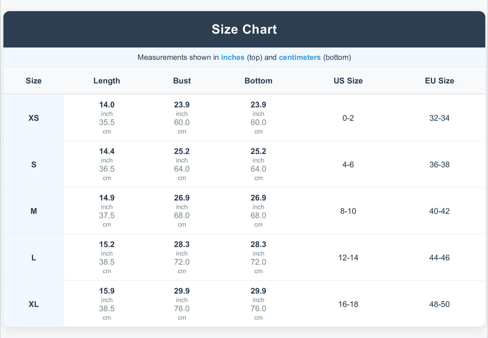Click the 14.0 inch length value
488x338 pixels.
[x=107, y=105]
